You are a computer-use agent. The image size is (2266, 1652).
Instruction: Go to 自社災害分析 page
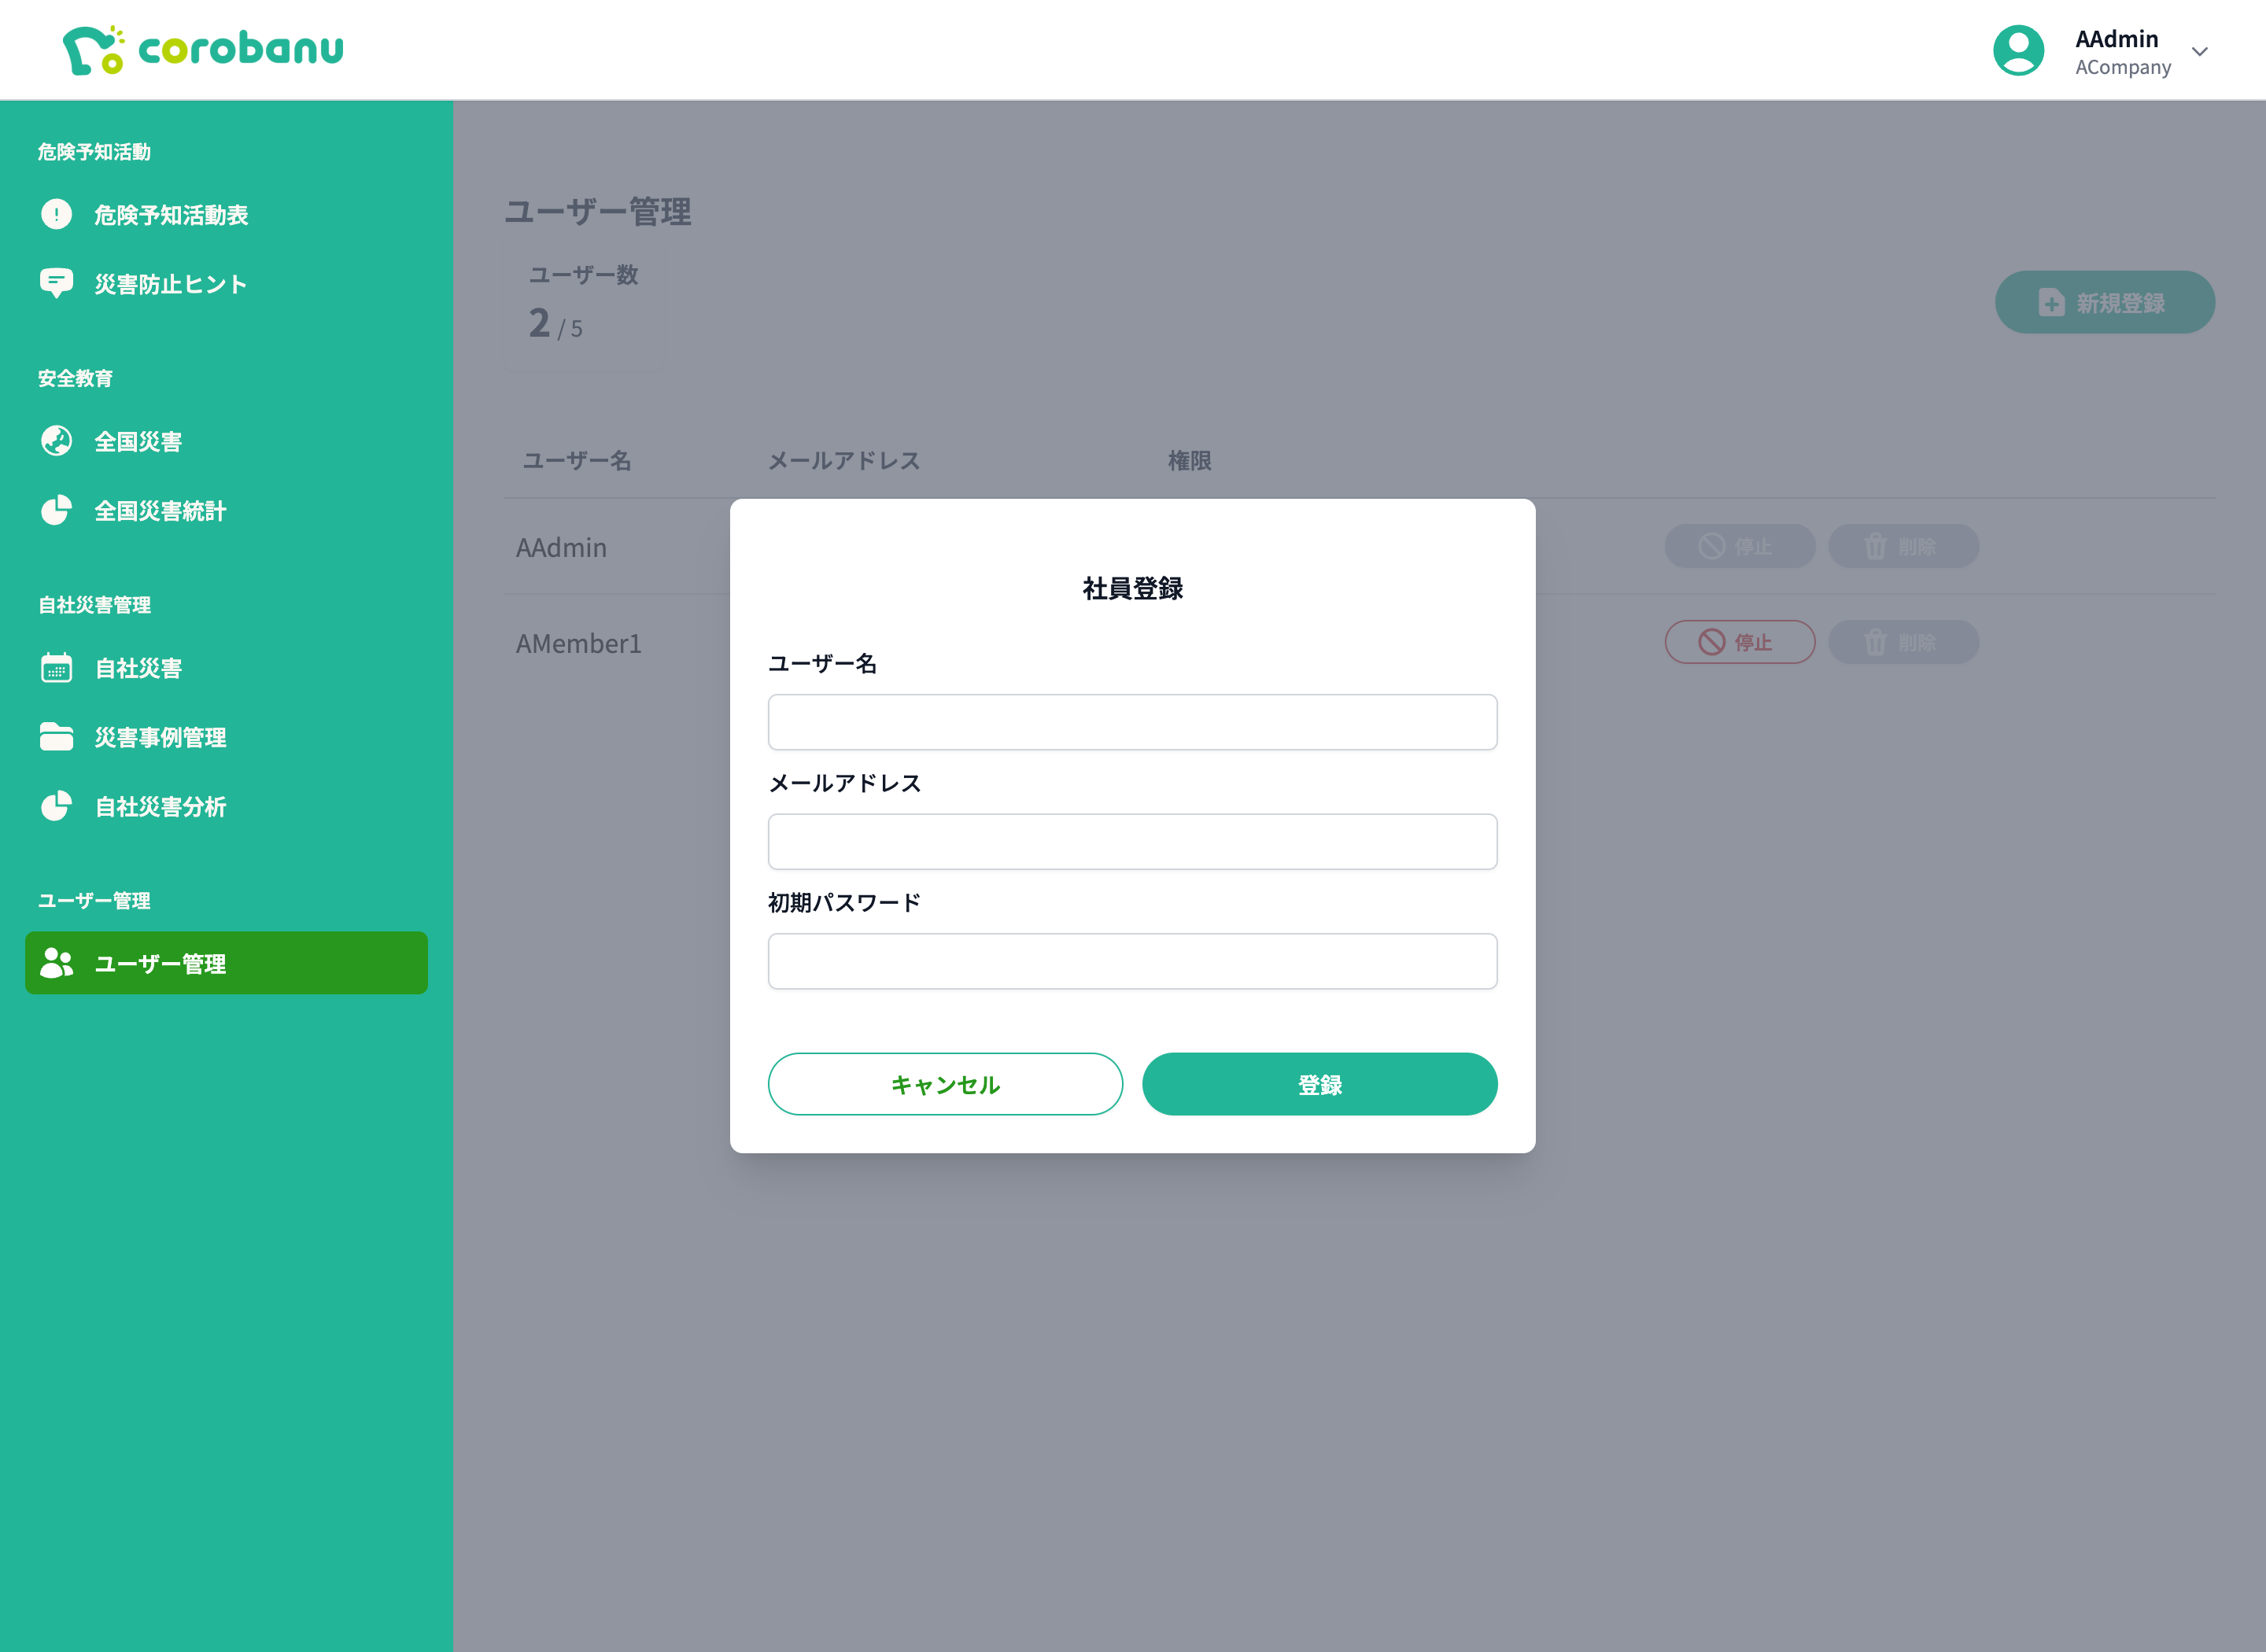(226, 806)
